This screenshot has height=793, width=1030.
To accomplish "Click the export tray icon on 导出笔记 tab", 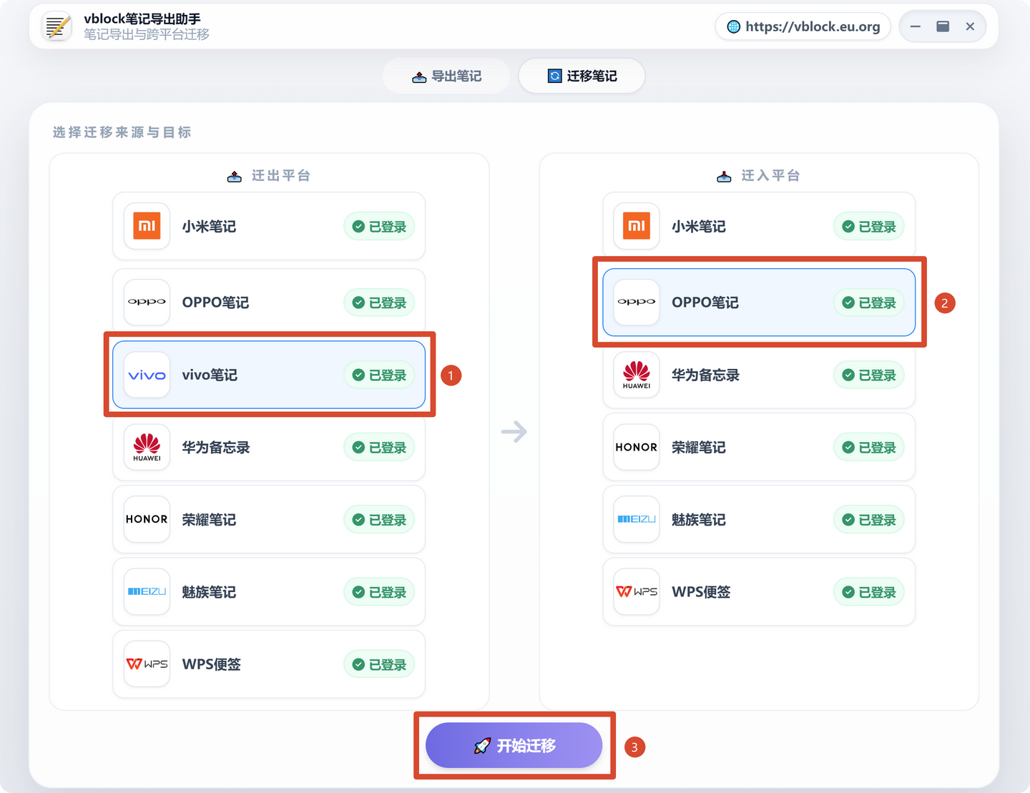I will point(419,77).
